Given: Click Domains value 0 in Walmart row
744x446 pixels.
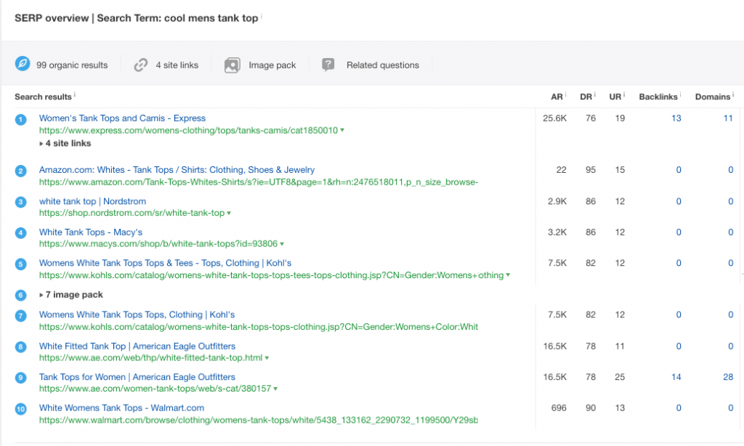Looking at the screenshot, I should [x=731, y=408].
